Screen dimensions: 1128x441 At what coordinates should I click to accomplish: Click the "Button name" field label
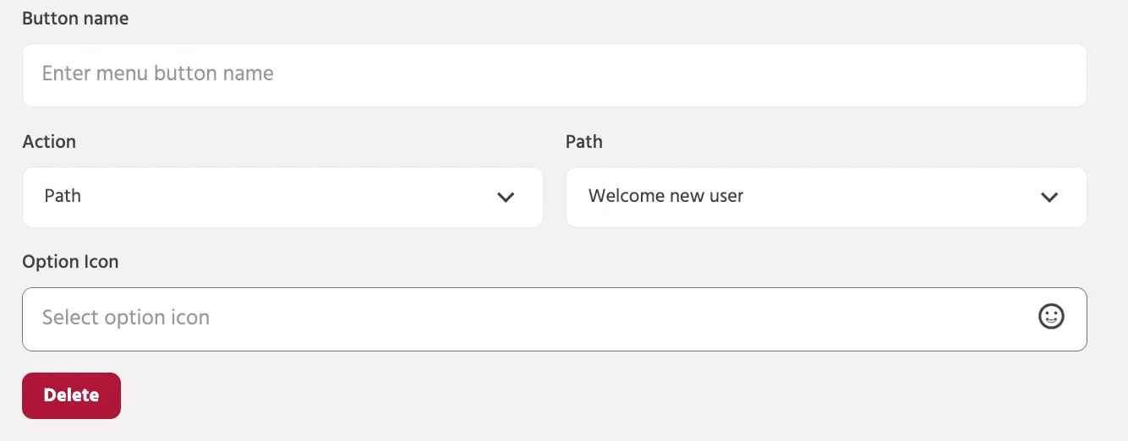[x=75, y=18]
